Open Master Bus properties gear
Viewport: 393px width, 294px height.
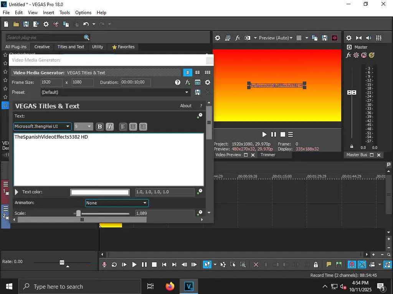click(348, 38)
